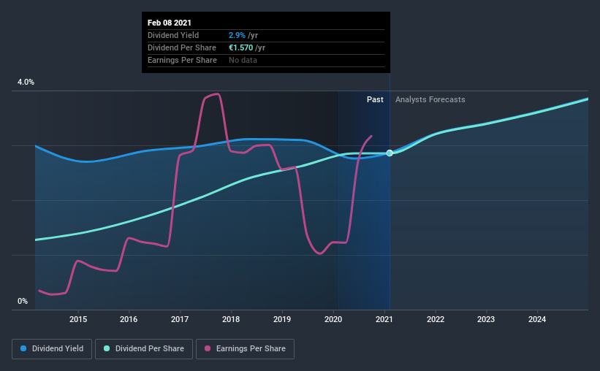The height and width of the screenshot is (371, 600).
Task: Select the 2018 x-axis label
Action: (231, 319)
